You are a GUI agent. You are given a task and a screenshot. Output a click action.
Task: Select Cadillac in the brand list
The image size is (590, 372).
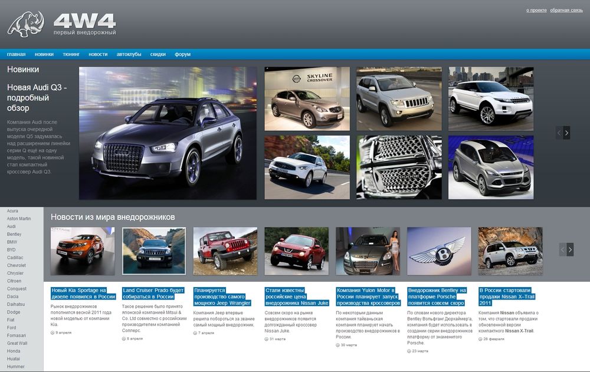(x=15, y=258)
